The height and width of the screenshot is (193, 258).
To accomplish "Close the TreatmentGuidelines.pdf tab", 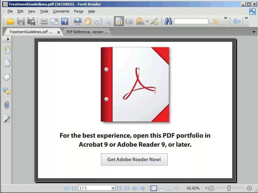I will coord(59,32).
